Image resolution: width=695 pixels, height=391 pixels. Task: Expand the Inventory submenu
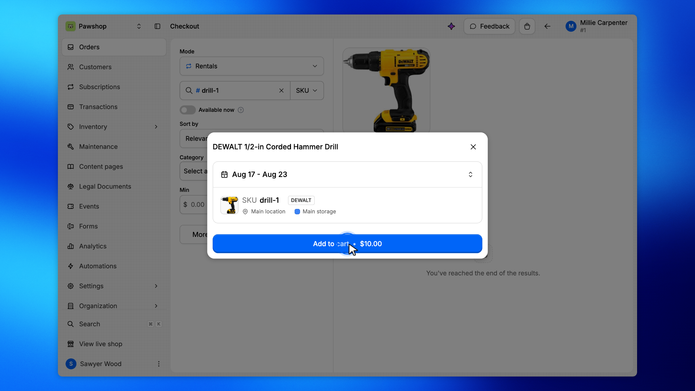[156, 127]
